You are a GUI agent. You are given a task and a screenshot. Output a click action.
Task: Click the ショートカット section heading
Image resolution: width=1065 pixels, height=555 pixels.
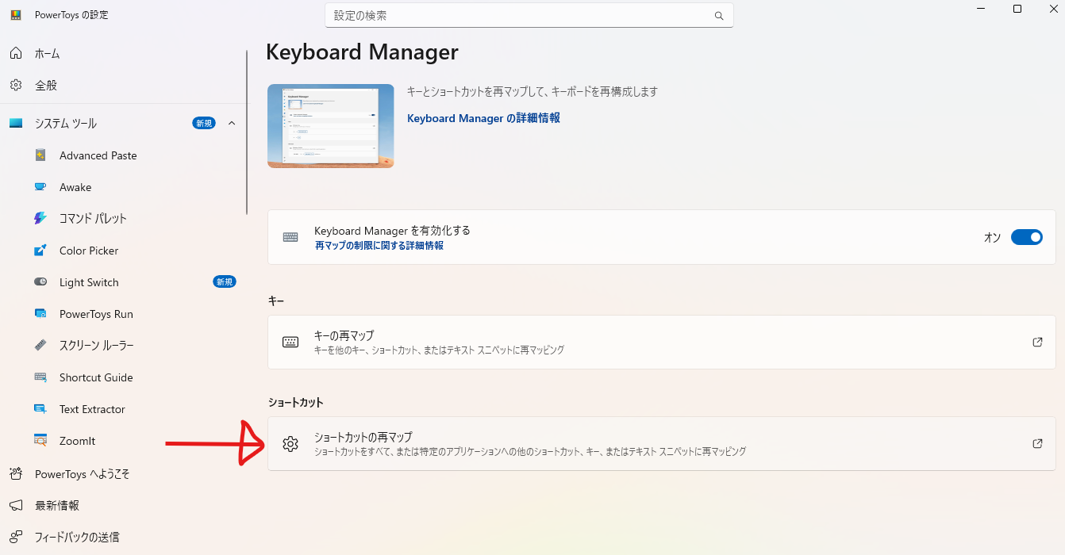pos(296,402)
